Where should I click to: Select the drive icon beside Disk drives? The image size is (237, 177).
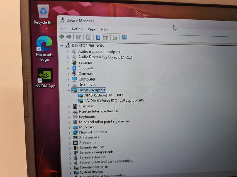pyautogui.click(x=75, y=85)
